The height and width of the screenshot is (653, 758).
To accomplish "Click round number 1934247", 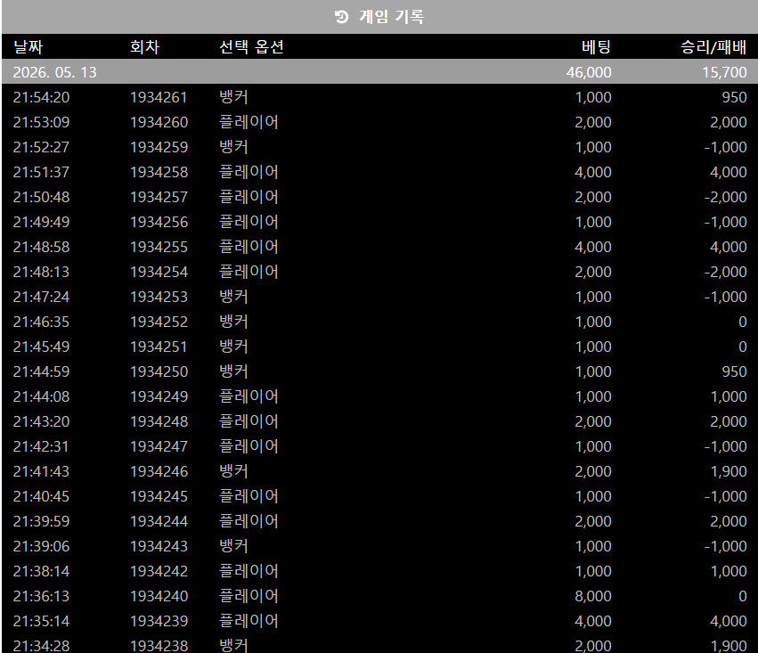I will point(159,446).
